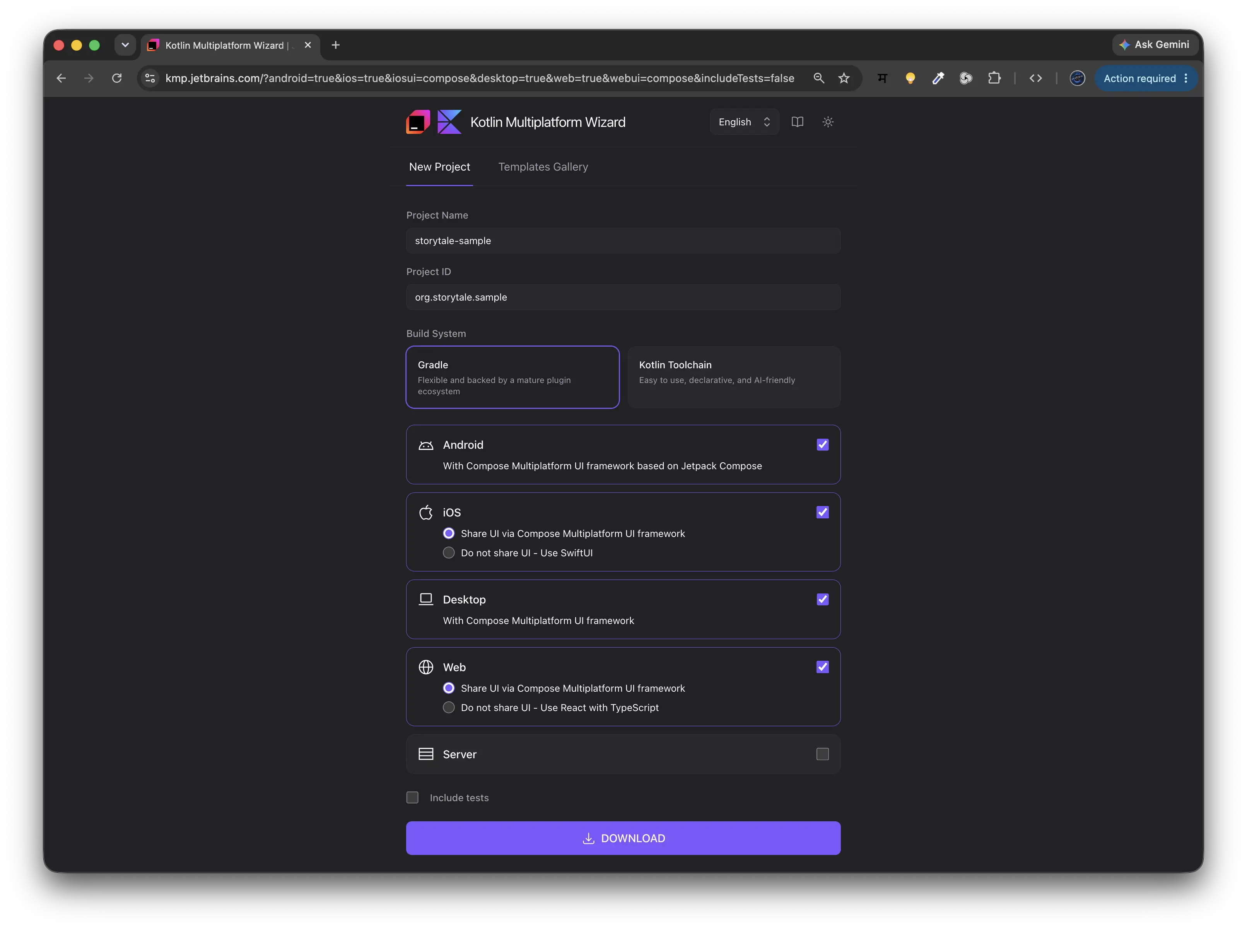This screenshot has width=1247, height=930.
Task: Open the code brackets toolbar icon
Action: pyautogui.click(x=1035, y=78)
